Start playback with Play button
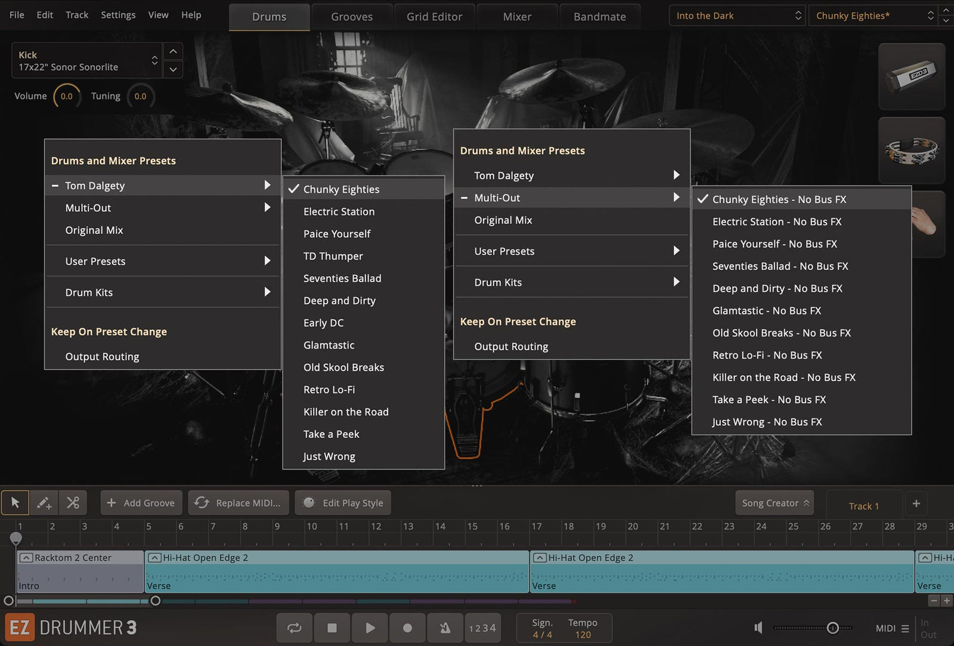Image resolution: width=954 pixels, height=646 pixels. pos(370,628)
